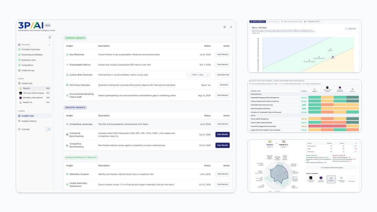Viewport: 377px width, 212px height.
Task: Click the PepsiCo logo icon in sidebar
Action: (21, 88)
